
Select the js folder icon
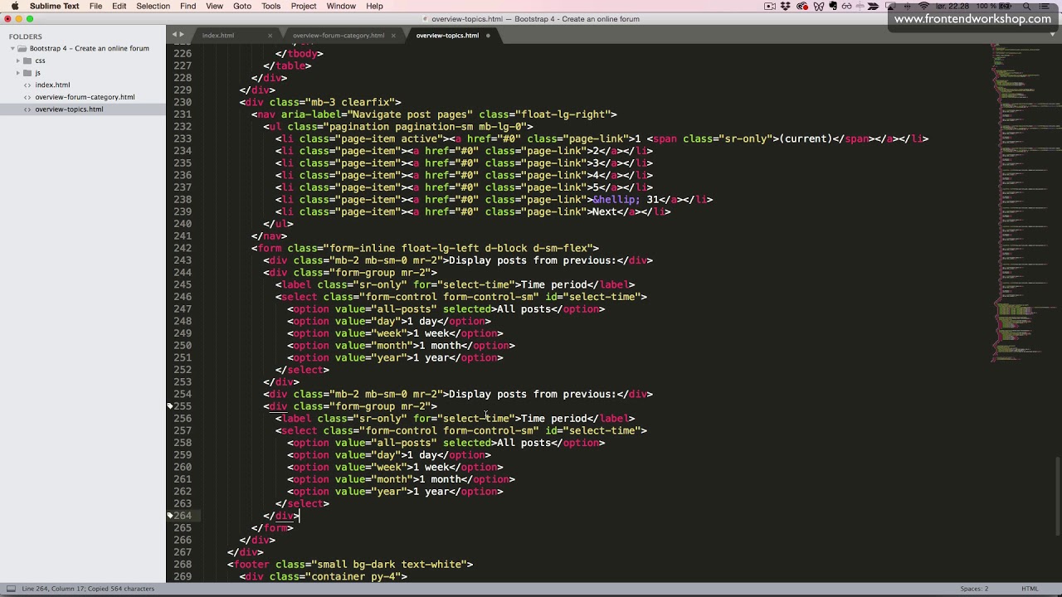point(27,73)
